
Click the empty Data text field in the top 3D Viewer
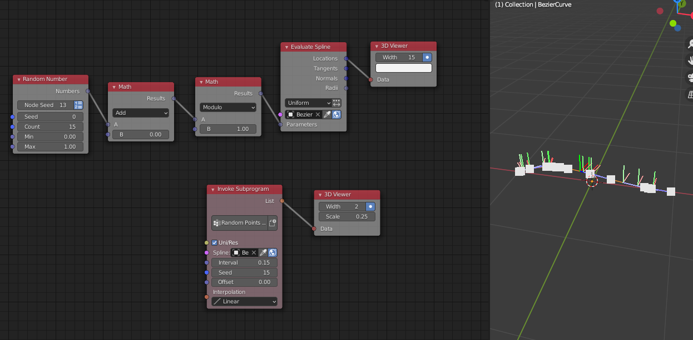click(403, 68)
